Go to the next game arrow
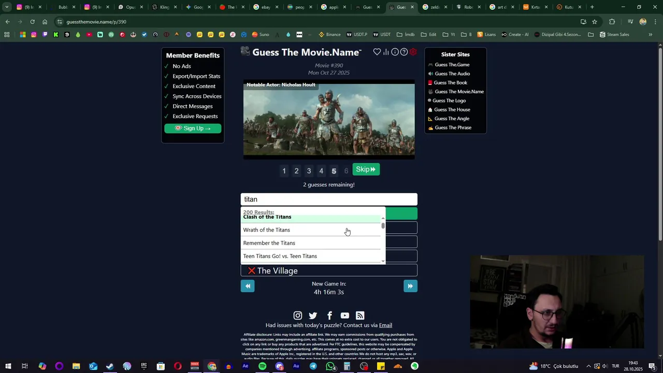The width and height of the screenshot is (663, 373). pos(410,286)
